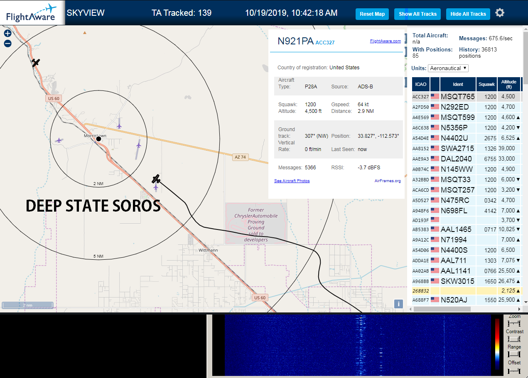Select the MSQT33 aircraft row
Viewport: 528px width, 378px height.
point(466,180)
